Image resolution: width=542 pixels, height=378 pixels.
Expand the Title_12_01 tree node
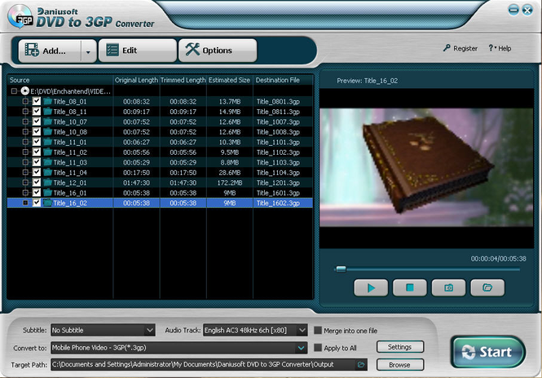pyautogui.click(x=25, y=182)
